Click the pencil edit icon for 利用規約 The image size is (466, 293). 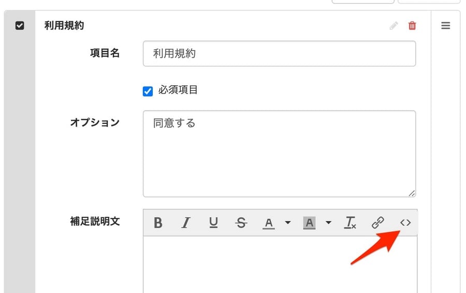pyautogui.click(x=394, y=26)
